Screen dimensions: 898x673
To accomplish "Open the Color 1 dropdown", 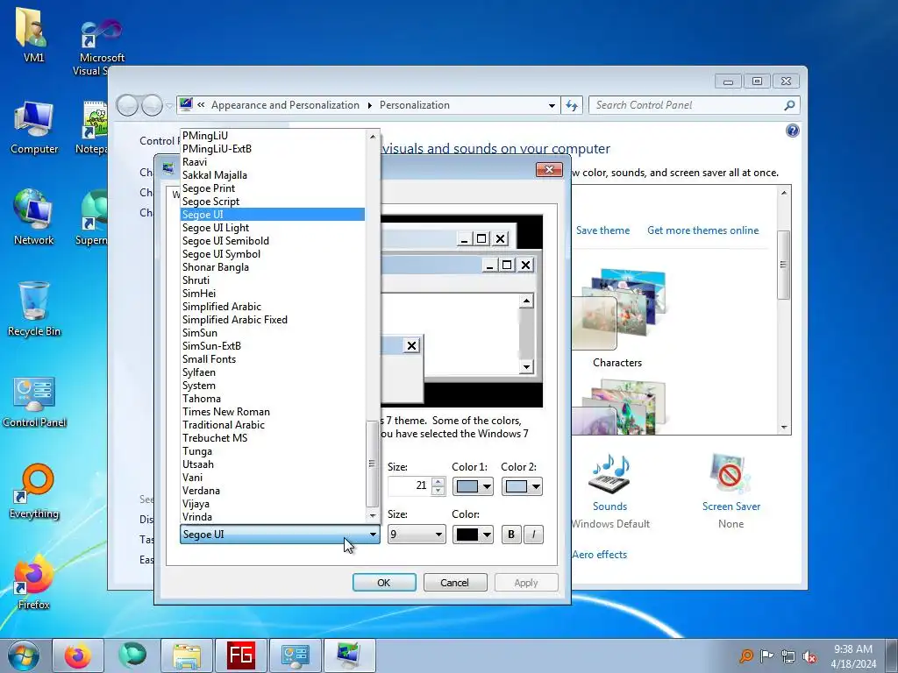I will 486,486.
